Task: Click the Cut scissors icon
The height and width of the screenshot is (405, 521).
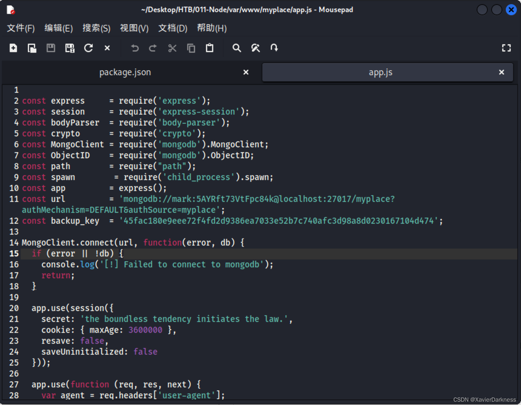Action: click(x=172, y=48)
